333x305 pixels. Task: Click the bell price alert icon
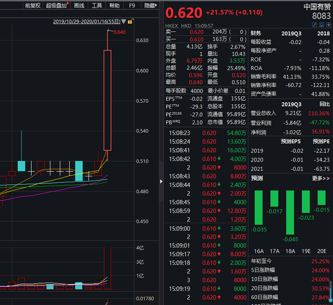(x=322, y=25)
